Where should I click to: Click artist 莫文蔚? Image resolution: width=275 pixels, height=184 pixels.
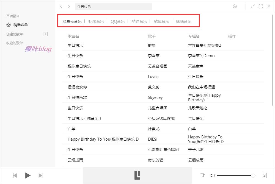[x=154, y=87]
